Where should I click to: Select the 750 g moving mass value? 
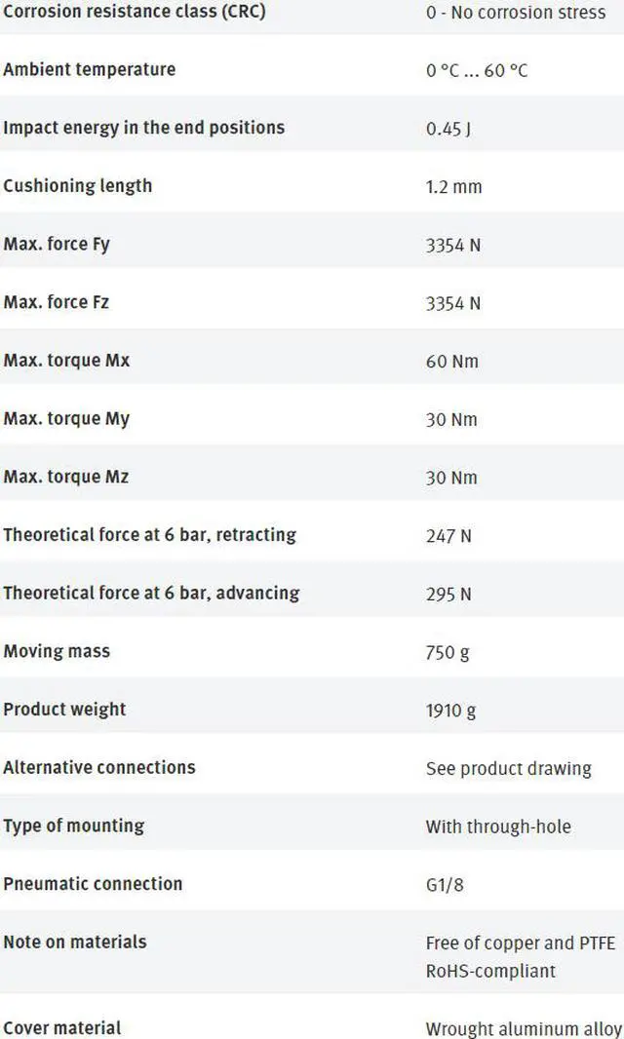[x=448, y=652]
